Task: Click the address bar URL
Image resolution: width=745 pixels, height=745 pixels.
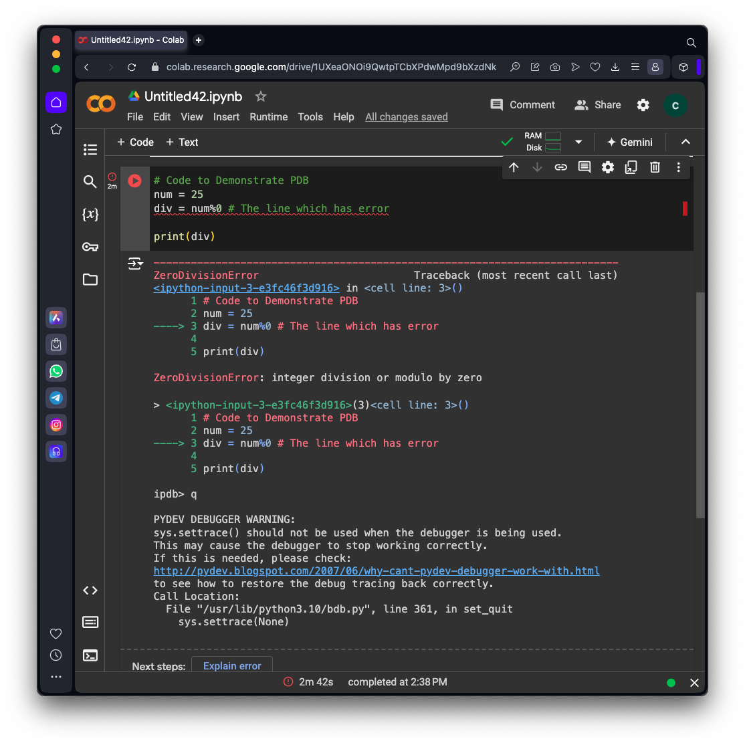Action: 330,67
